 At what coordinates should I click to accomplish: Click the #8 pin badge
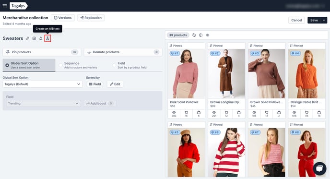click(295, 132)
